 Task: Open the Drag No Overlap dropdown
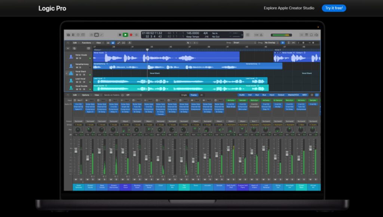272,43
